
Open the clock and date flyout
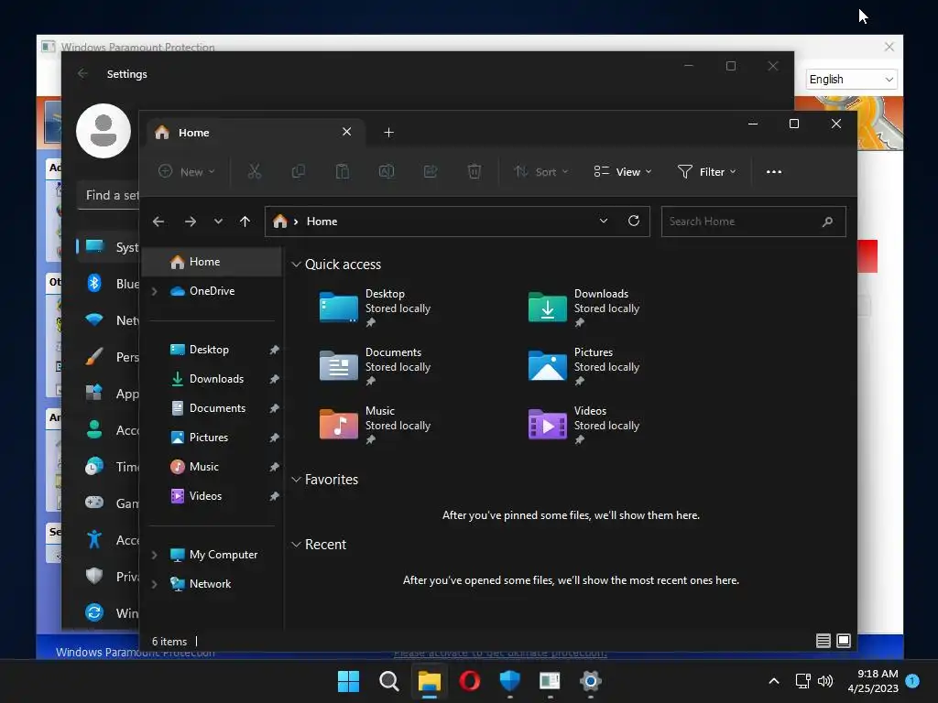(x=872, y=681)
